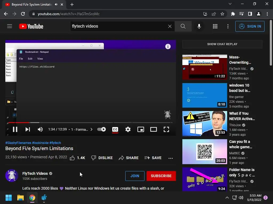Seek on the video progress bar
The height and width of the screenshot is (204, 273).
coord(91,122)
